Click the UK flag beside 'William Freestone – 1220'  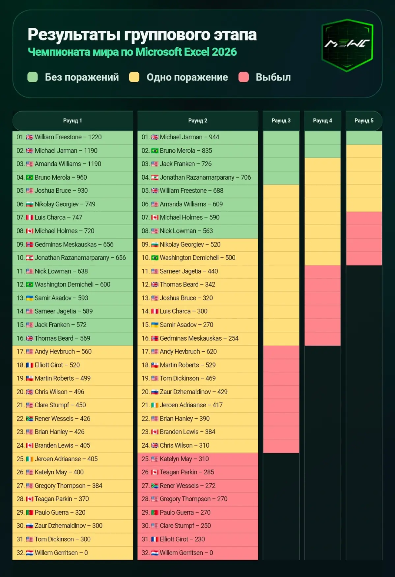[x=30, y=137]
